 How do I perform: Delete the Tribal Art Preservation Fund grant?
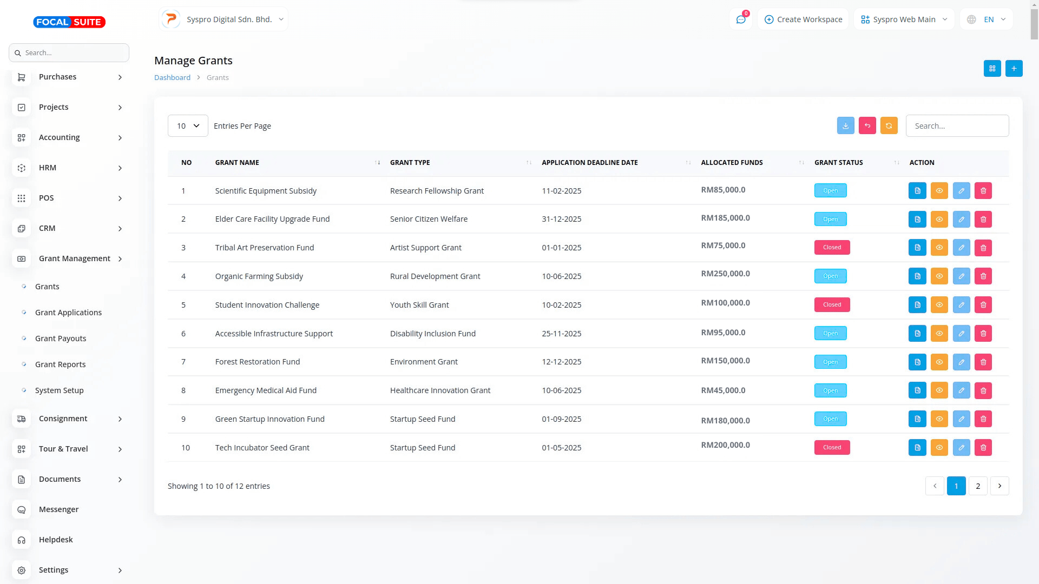point(983,248)
